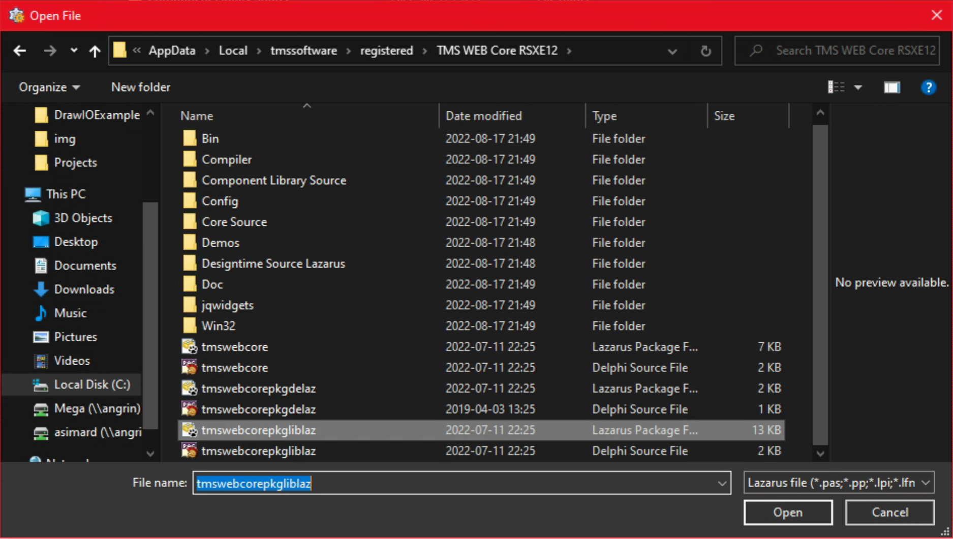Screen dimensions: 953x539
Task: Expand the chevron after AppData breadcrumb
Action: (x=207, y=51)
